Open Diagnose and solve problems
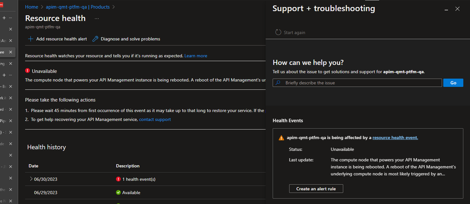This screenshot has height=204, width=470. (130, 39)
